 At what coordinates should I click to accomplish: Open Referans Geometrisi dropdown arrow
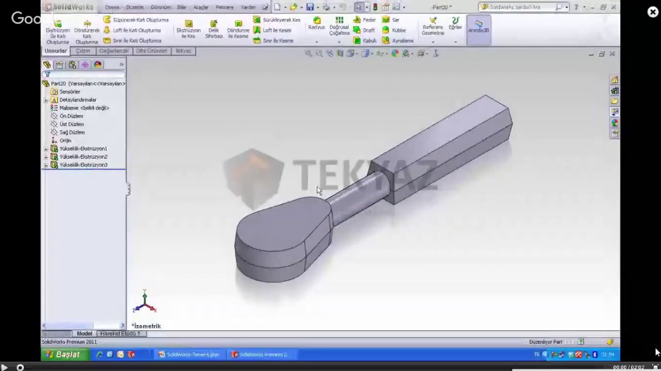coord(433,42)
